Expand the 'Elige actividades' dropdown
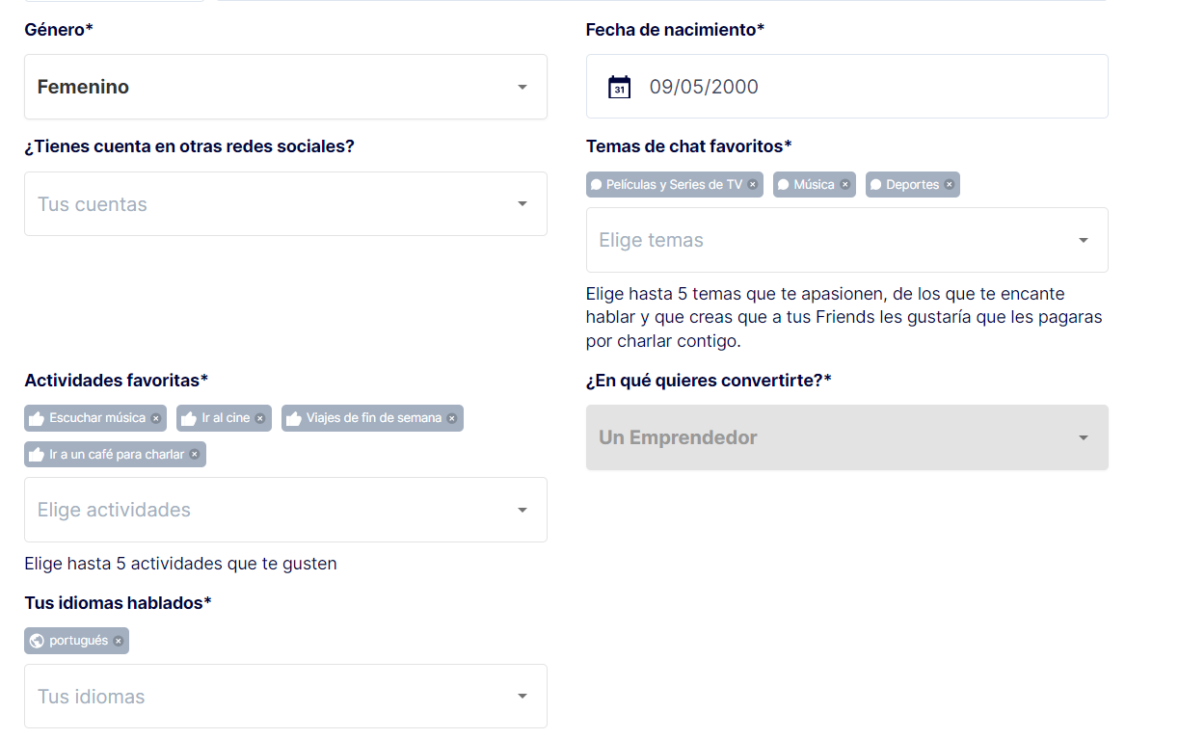 pyautogui.click(x=285, y=510)
